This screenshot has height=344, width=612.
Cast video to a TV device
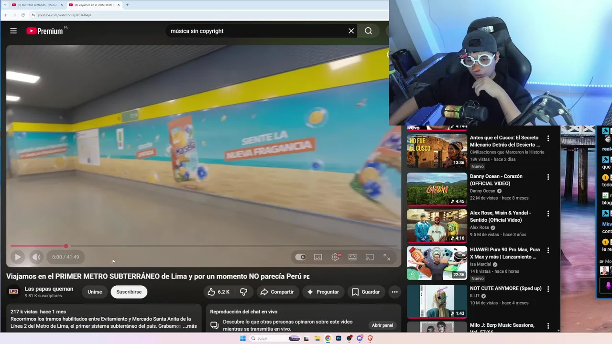click(x=370, y=257)
